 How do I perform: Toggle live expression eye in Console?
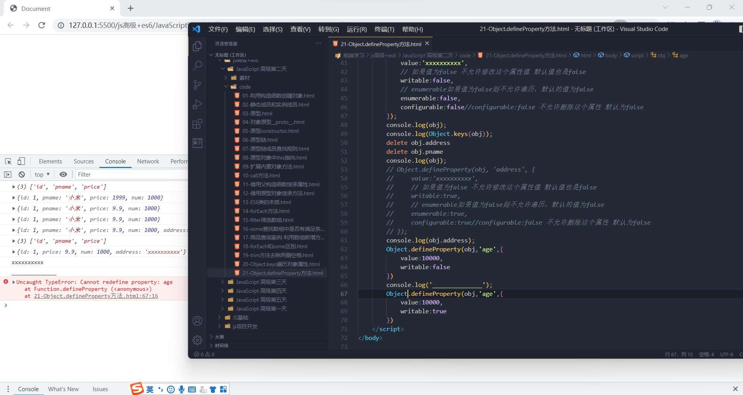[x=63, y=174]
